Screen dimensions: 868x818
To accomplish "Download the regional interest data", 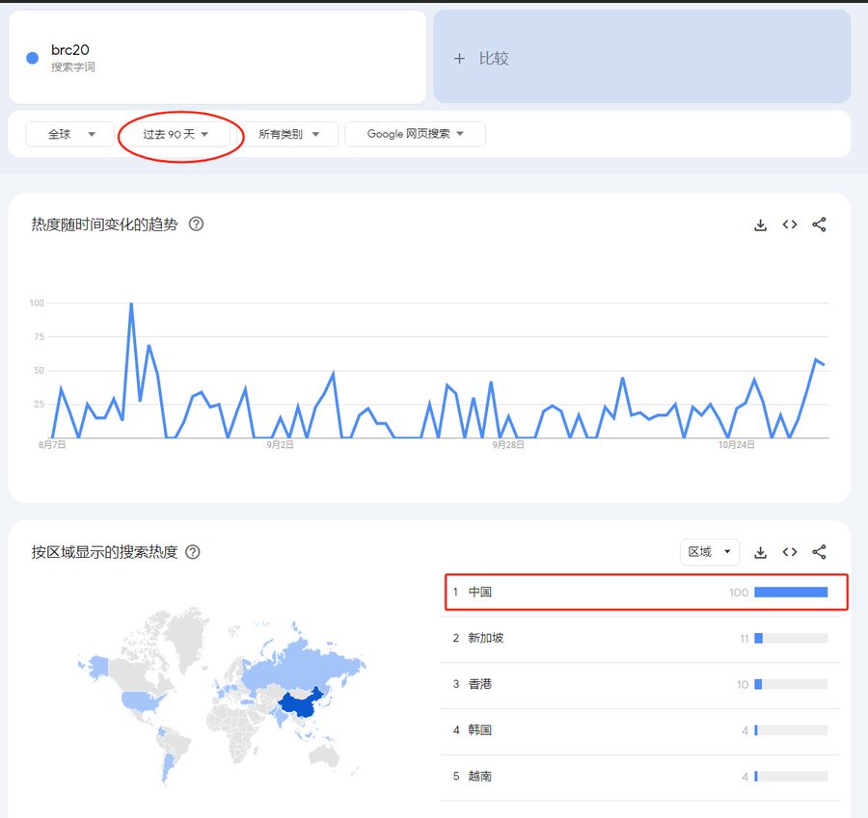I will (x=761, y=552).
